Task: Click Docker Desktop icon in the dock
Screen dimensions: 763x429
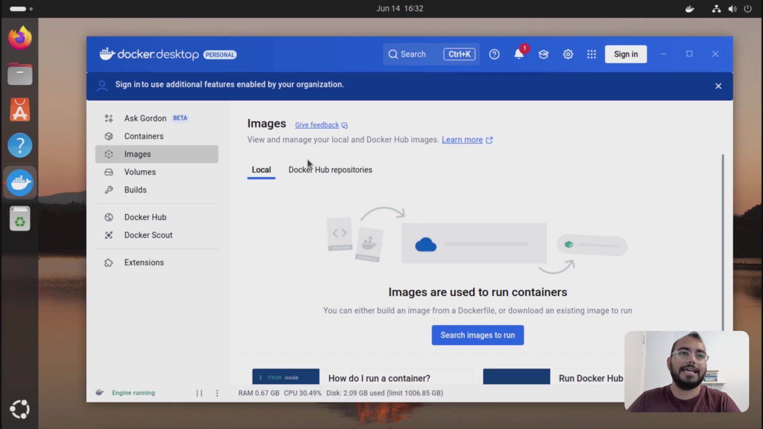Action: coord(19,183)
